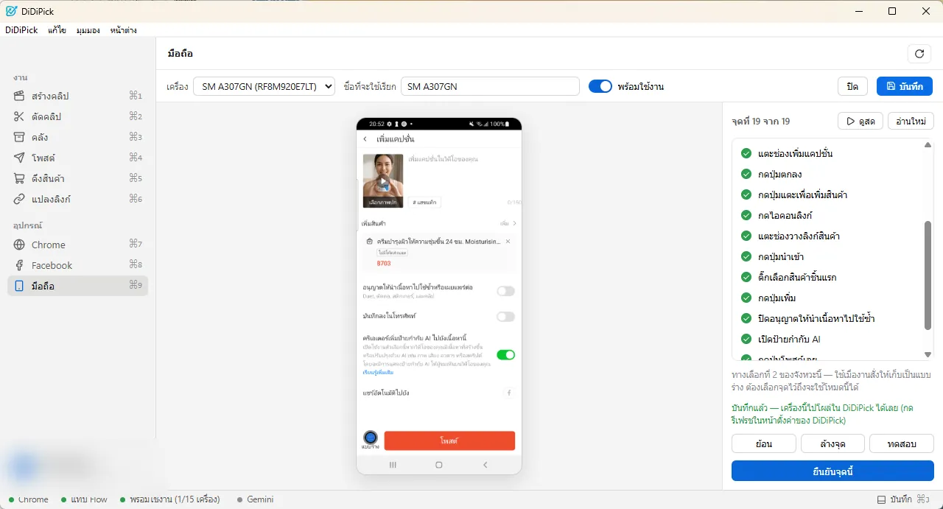Tap the video cover thumbnail in phone

coord(383,180)
